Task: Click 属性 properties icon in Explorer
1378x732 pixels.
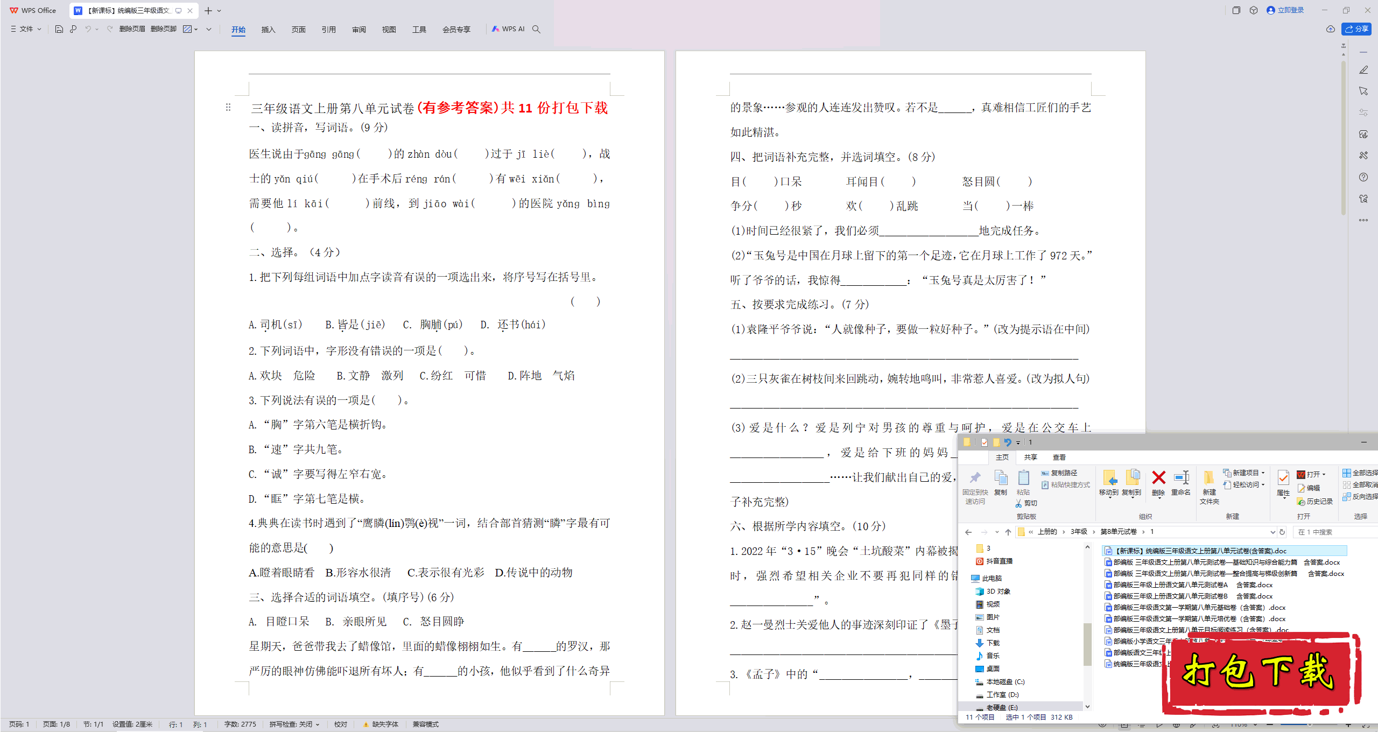Action: (x=1283, y=483)
